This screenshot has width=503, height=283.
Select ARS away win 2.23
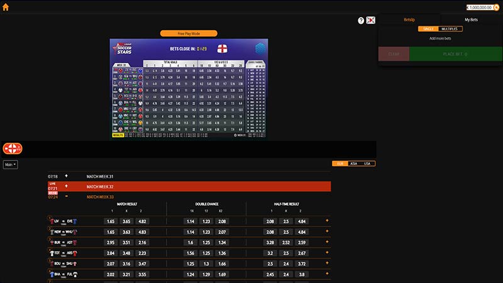pyautogui.click(x=142, y=253)
